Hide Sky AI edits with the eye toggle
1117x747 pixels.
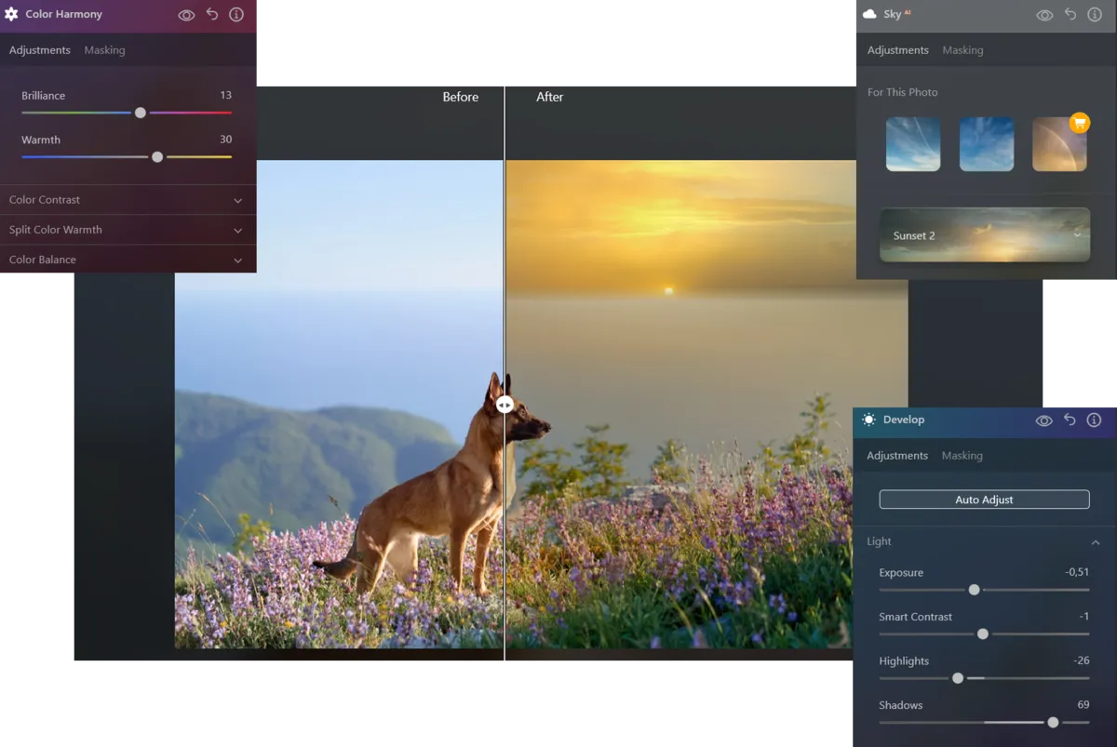pyautogui.click(x=1044, y=15)
